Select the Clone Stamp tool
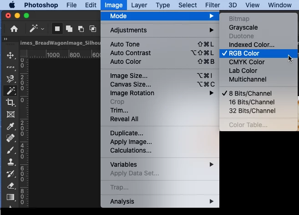 click(x=10, y=162)
